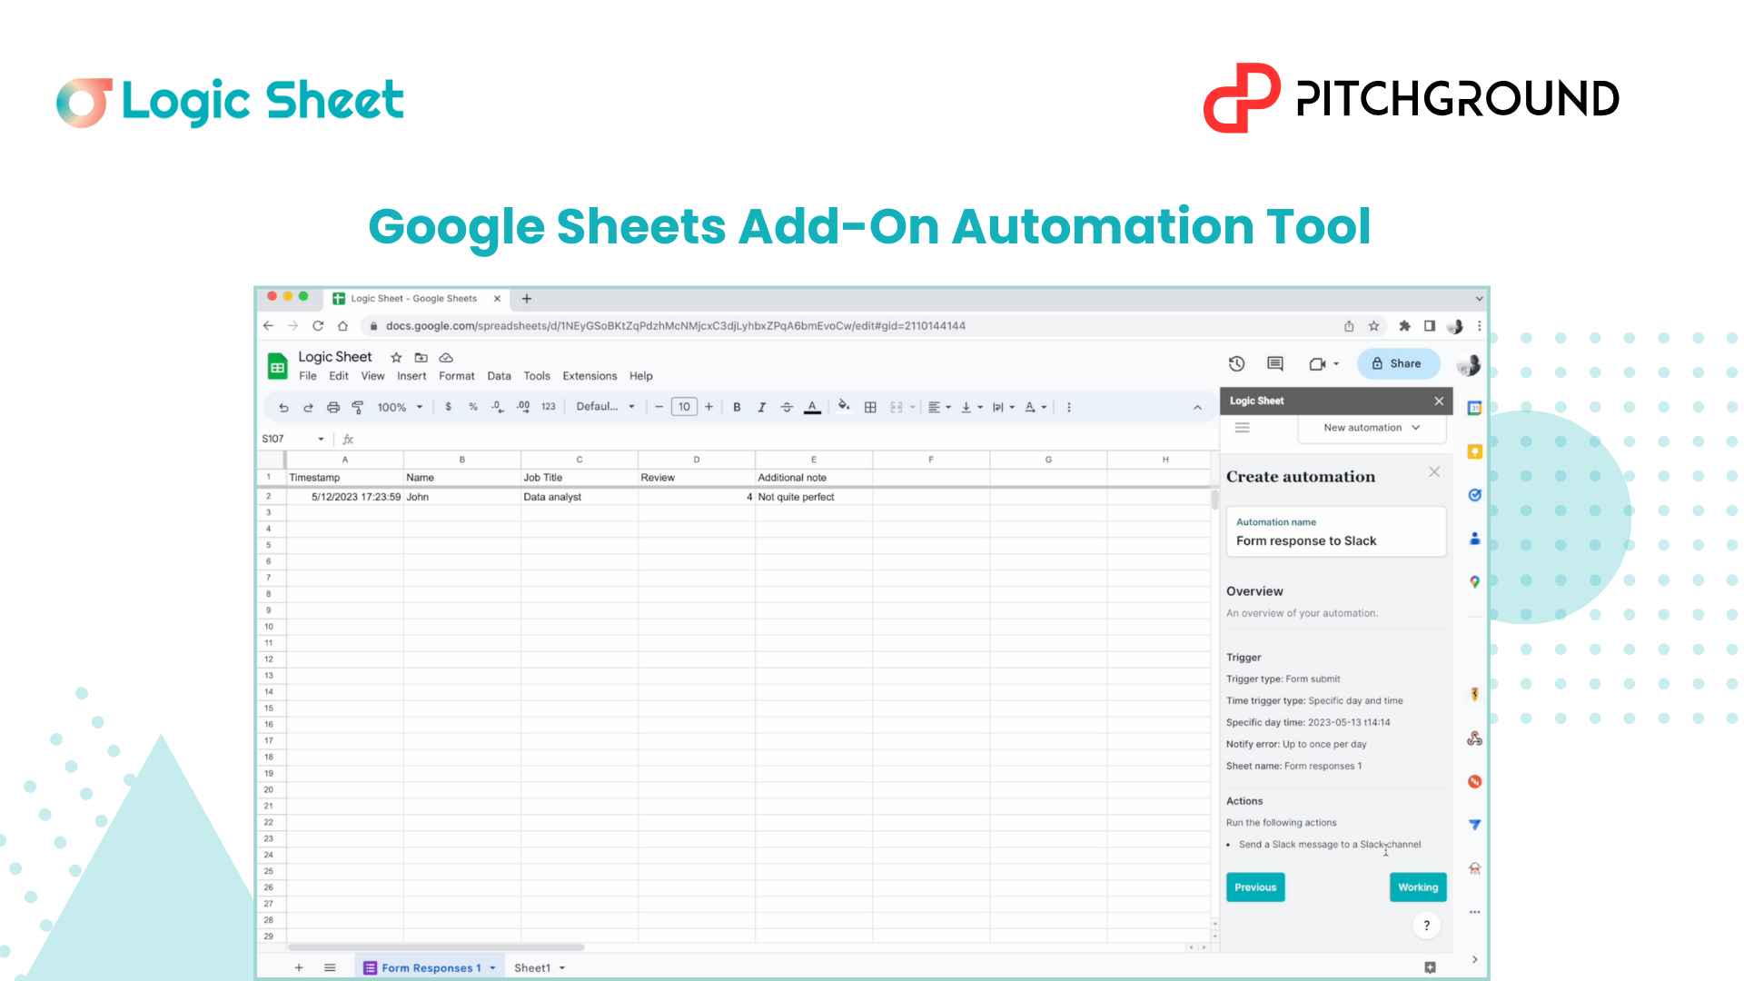Click the print icon in toolbar
The width and height of the screenshot is (1744, 981).
click(333, 407)
